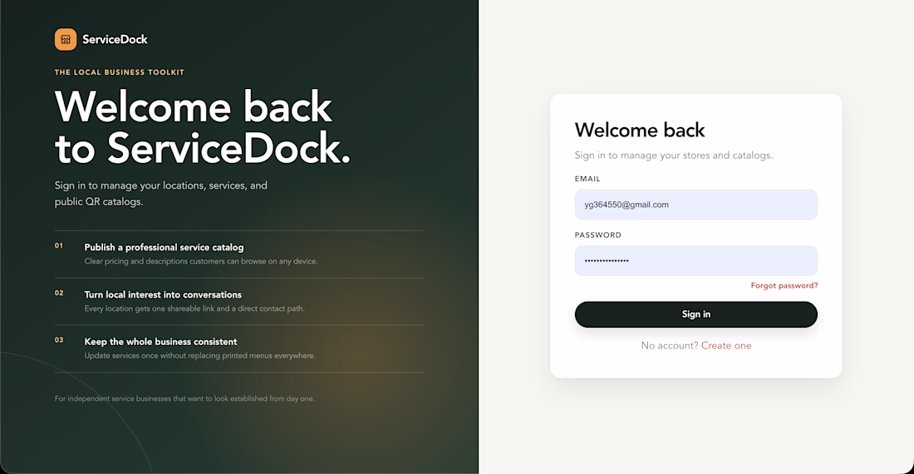
Task: Click the PASSWORD field label
Action: (598, 235)
